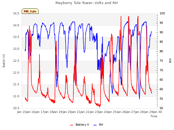Click the 12.5 tick label on left axis
The image size is (174, 130).
[x=16, y=61]
